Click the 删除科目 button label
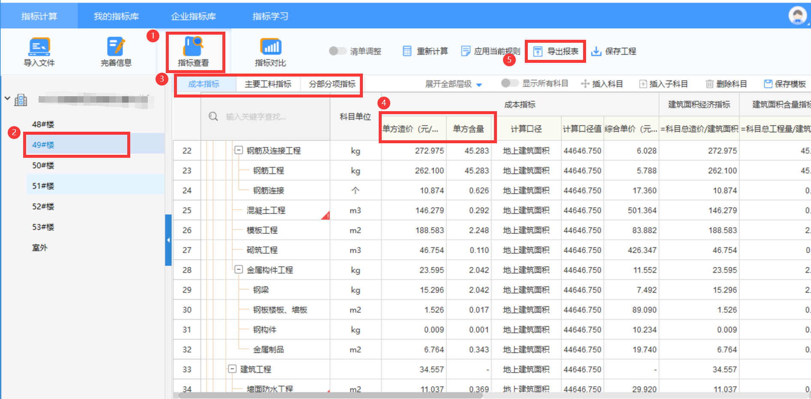The width and height of the screenshot is (811, 399). (732, 84)
